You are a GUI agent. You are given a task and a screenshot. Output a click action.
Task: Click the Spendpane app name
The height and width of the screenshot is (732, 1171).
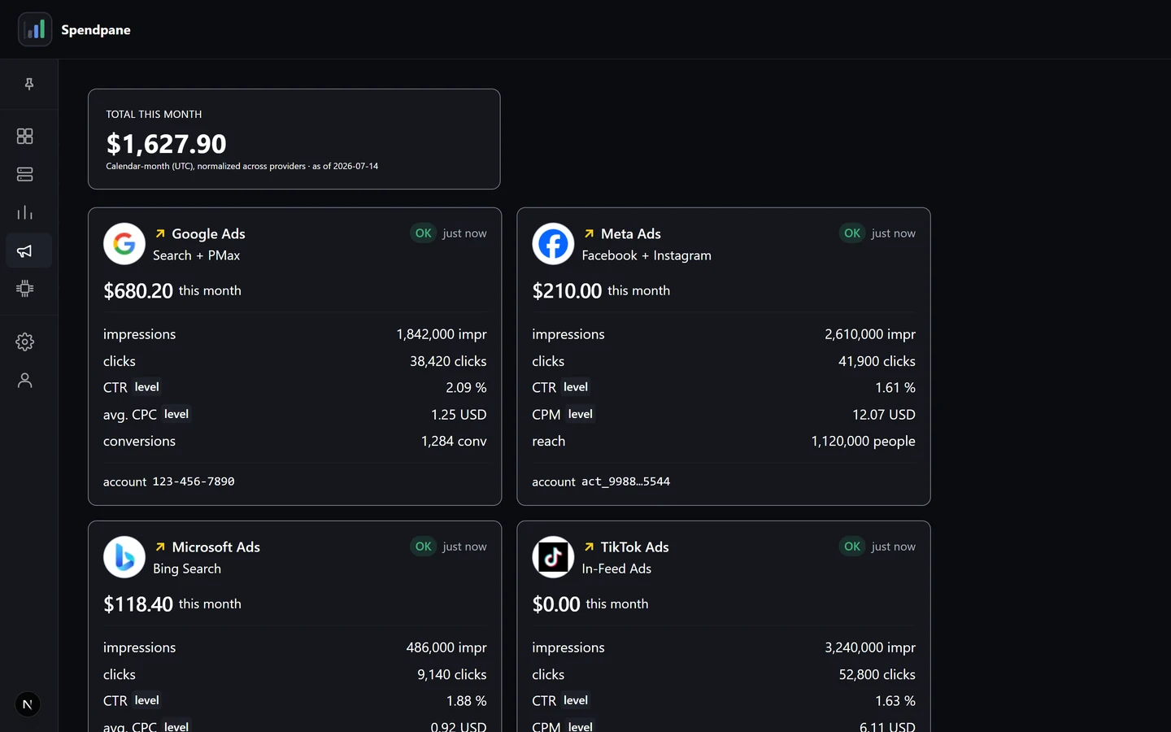point(96,30)
